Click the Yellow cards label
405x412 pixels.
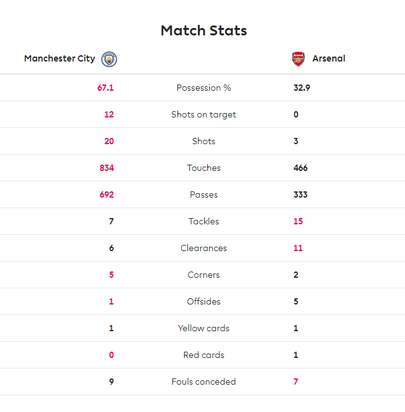click(204, 328)
